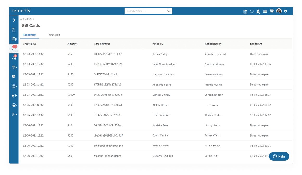This screenshot has height=175, width=302.
Task: Click payer Matthew Olaoluwa
Action: (x=163, y=74)
